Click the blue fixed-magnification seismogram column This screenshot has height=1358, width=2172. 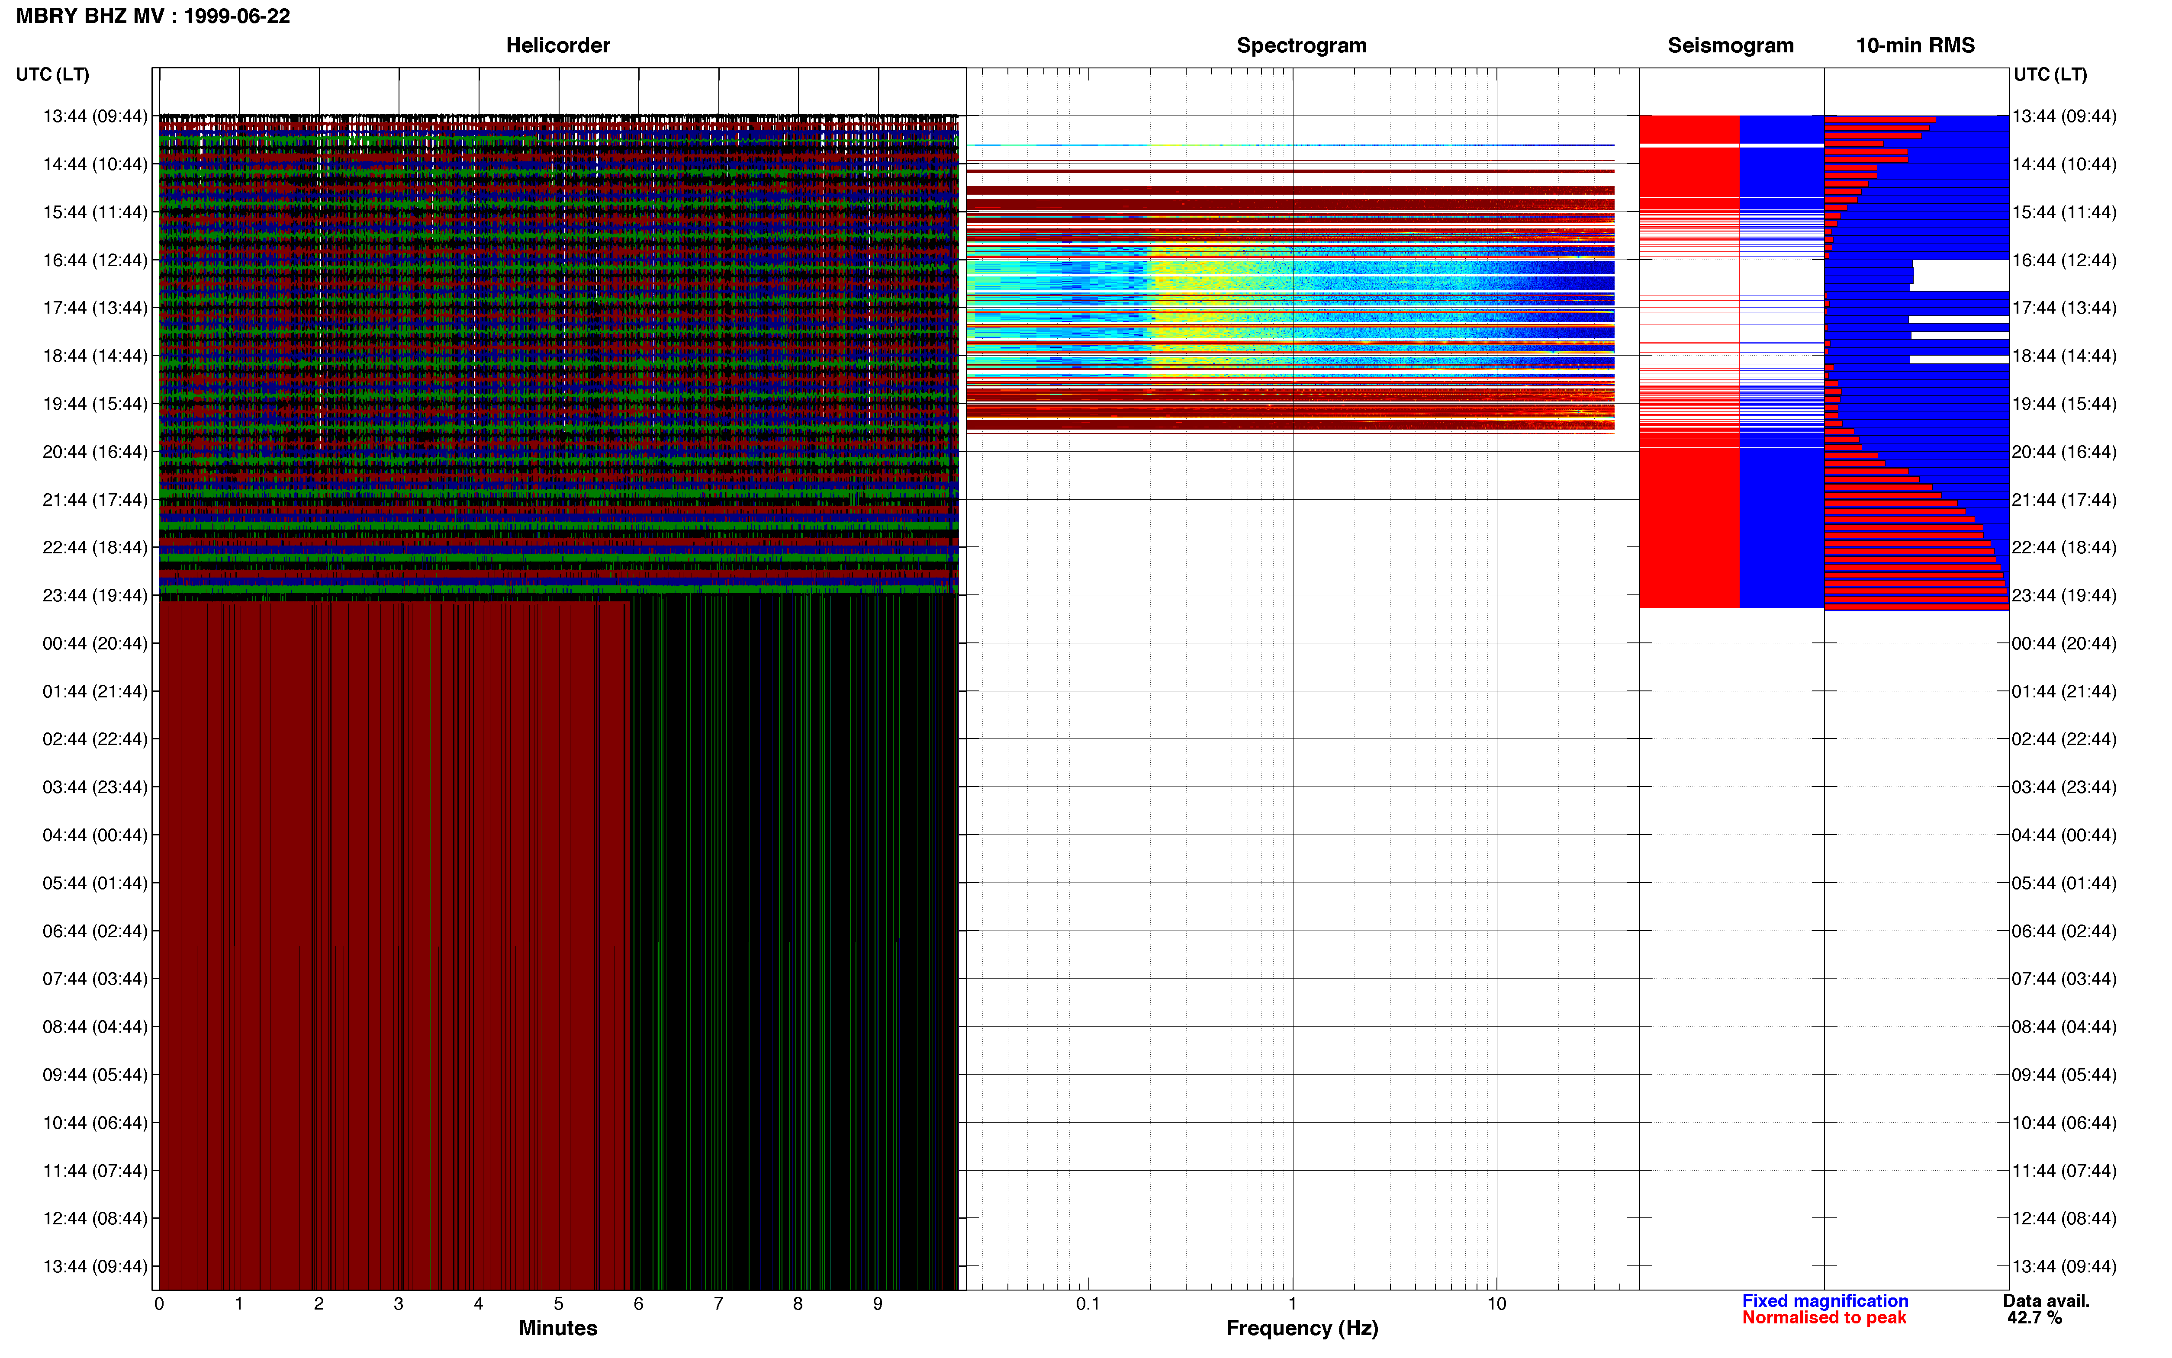(x=1782, y=361)
